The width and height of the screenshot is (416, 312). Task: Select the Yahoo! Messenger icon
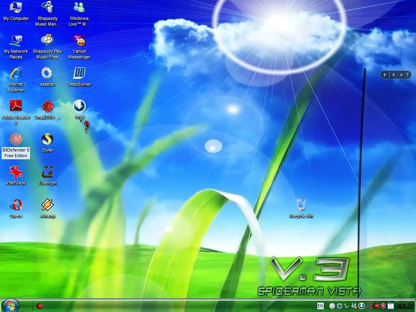79,47
